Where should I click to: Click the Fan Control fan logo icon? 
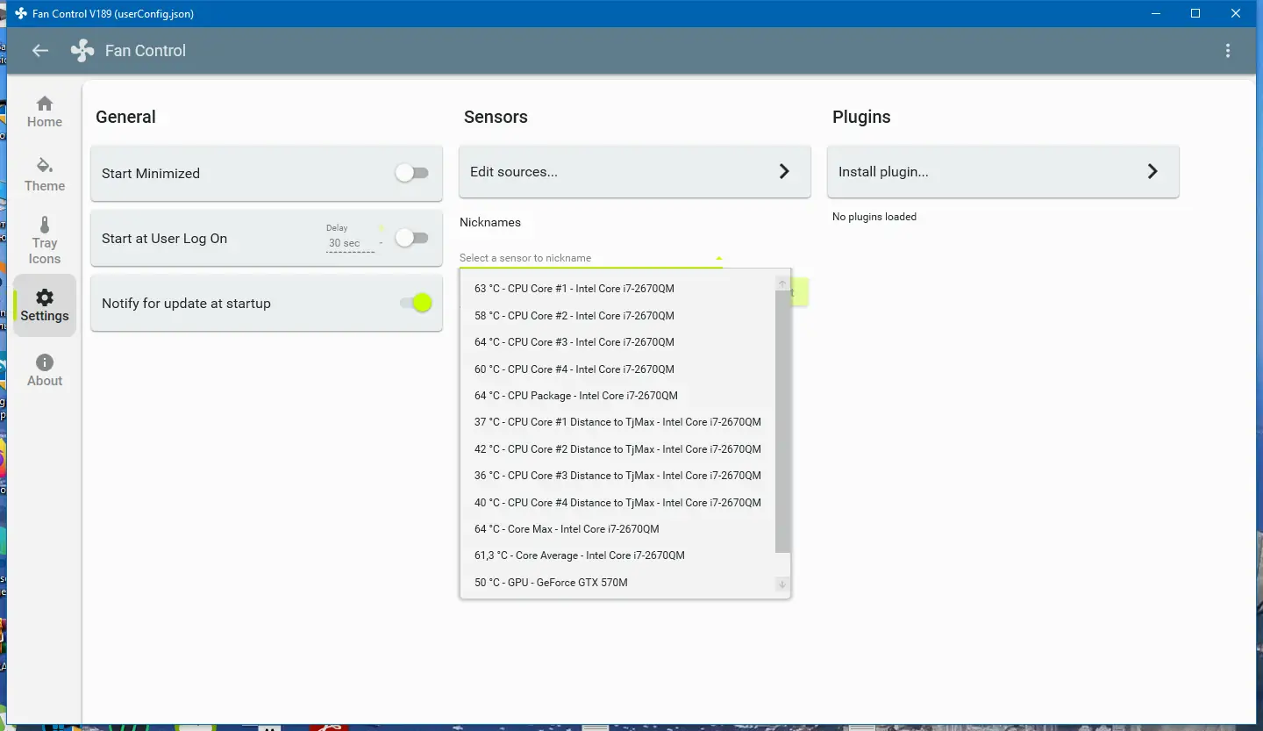click(82, 51)
